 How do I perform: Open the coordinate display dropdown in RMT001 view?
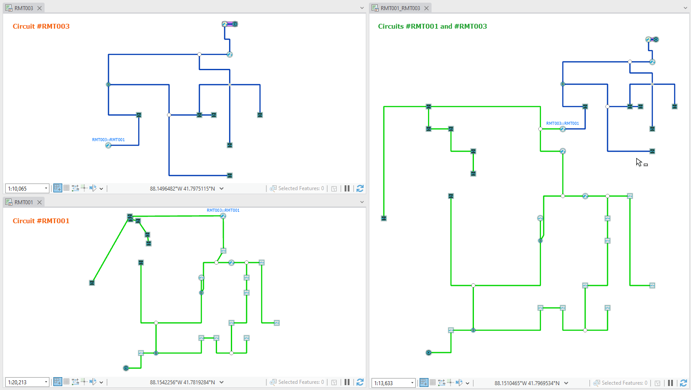coord(222,382)
